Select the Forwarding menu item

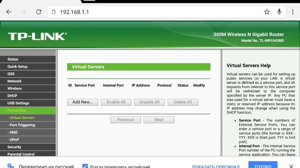(28, 111)
